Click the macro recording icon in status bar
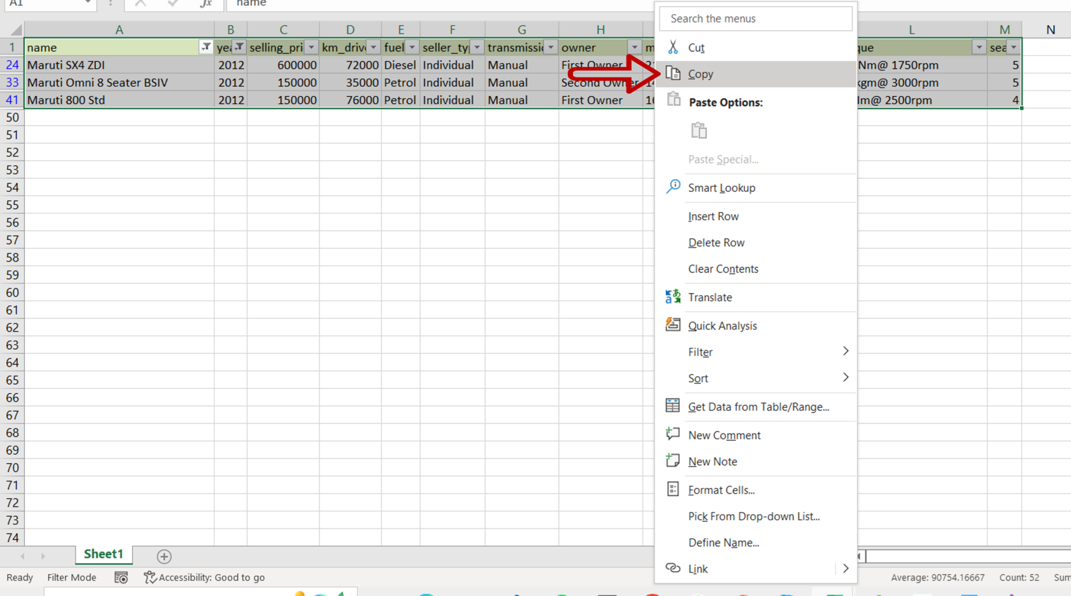The width and height of the screenshot is (1071, 596). (121, 577)
